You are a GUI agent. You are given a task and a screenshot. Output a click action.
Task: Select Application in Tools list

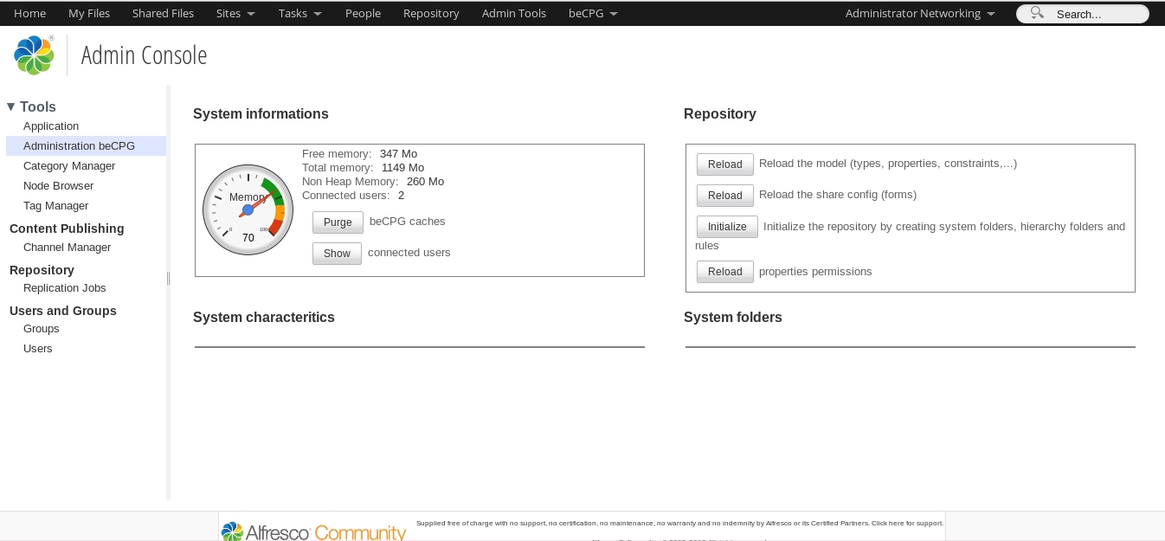coord(51,126)
